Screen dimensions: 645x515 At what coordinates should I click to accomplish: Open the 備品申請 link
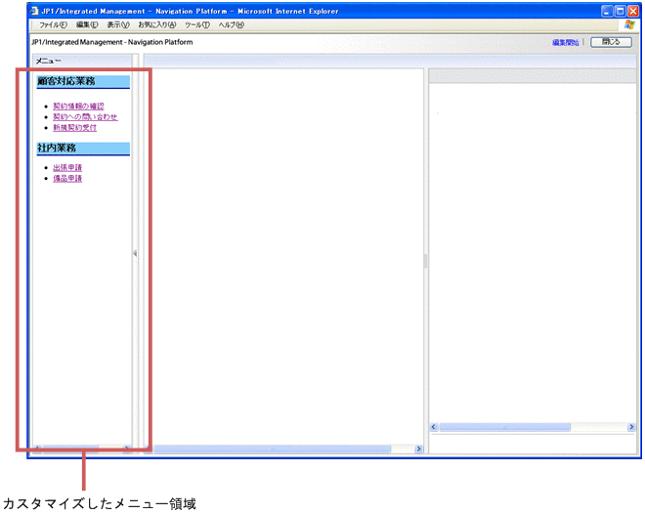(67, 178)
